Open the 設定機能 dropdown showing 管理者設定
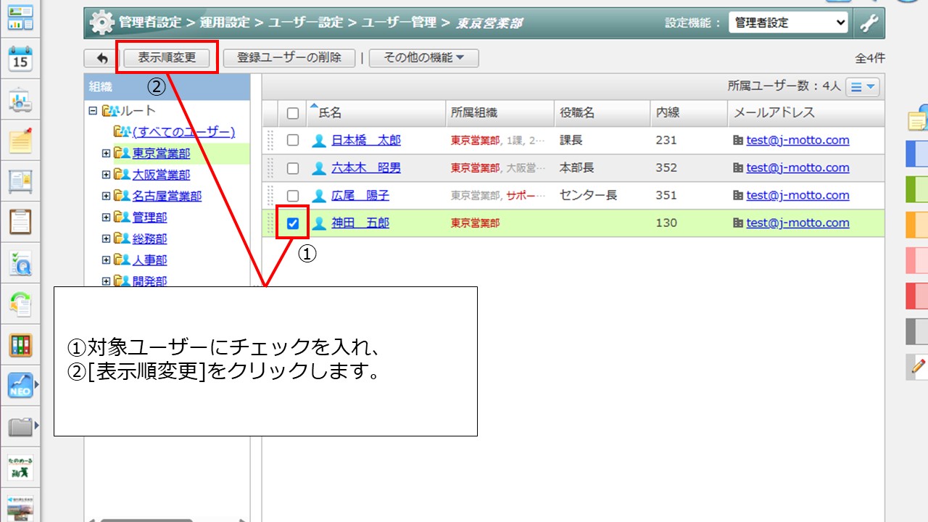The width and height of the screenshot is (928, 522). point(788,22)
